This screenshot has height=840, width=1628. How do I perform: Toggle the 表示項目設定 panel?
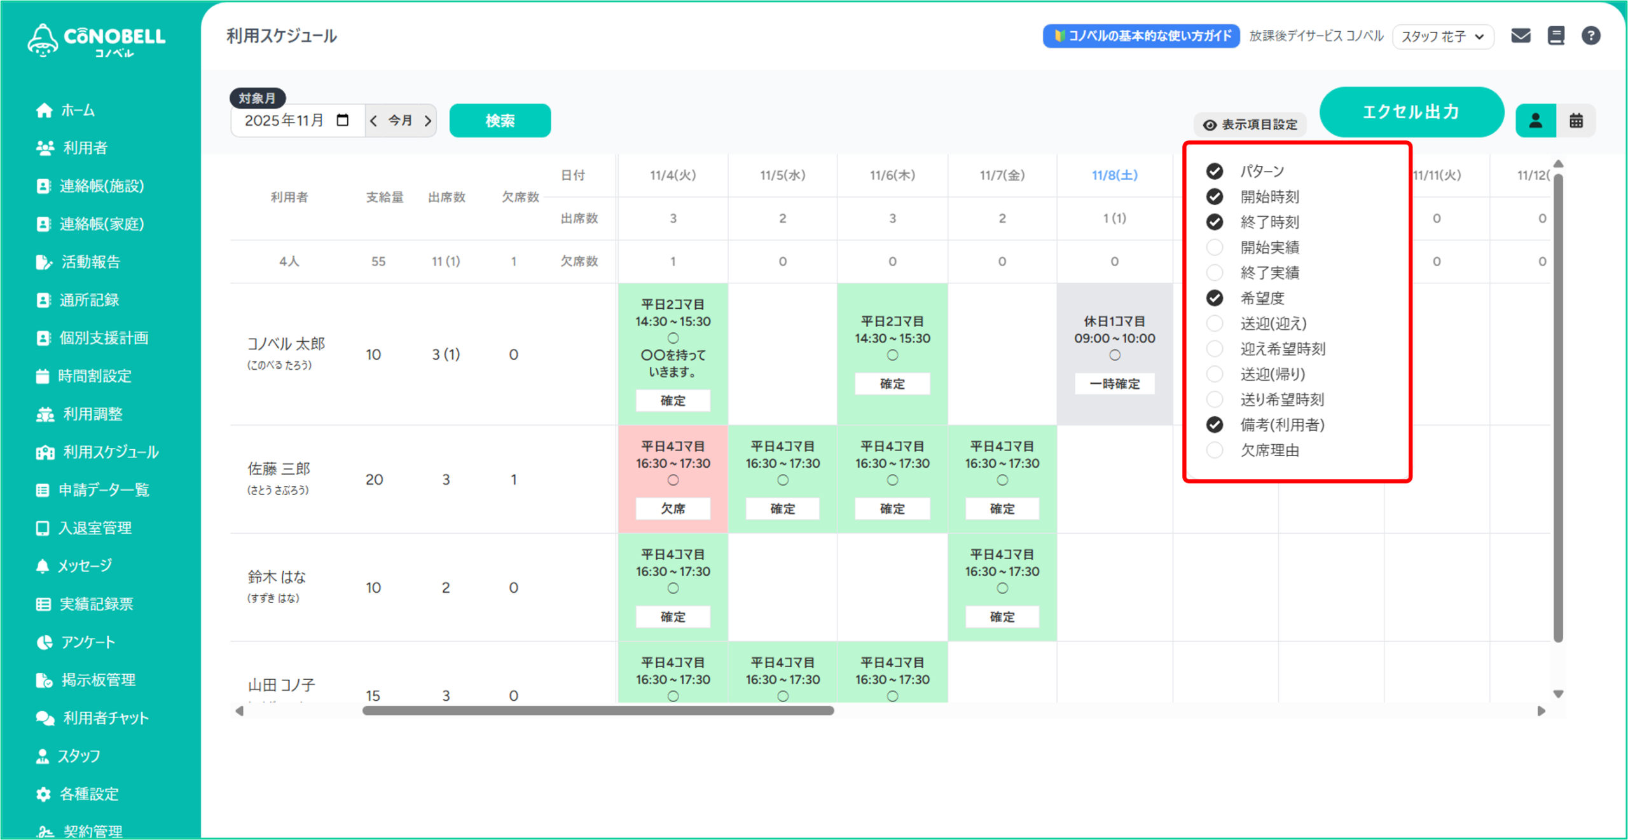coord(1250,125)
